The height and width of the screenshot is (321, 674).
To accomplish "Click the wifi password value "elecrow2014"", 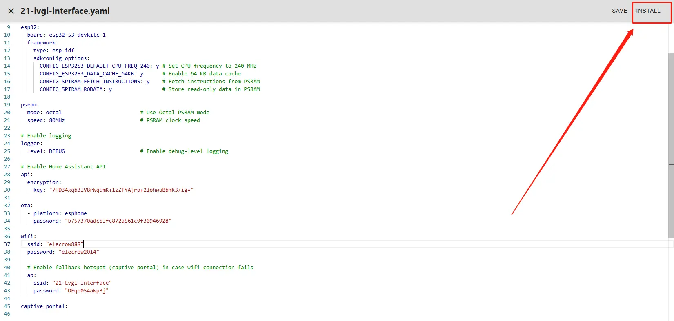I will pos(79,252).
